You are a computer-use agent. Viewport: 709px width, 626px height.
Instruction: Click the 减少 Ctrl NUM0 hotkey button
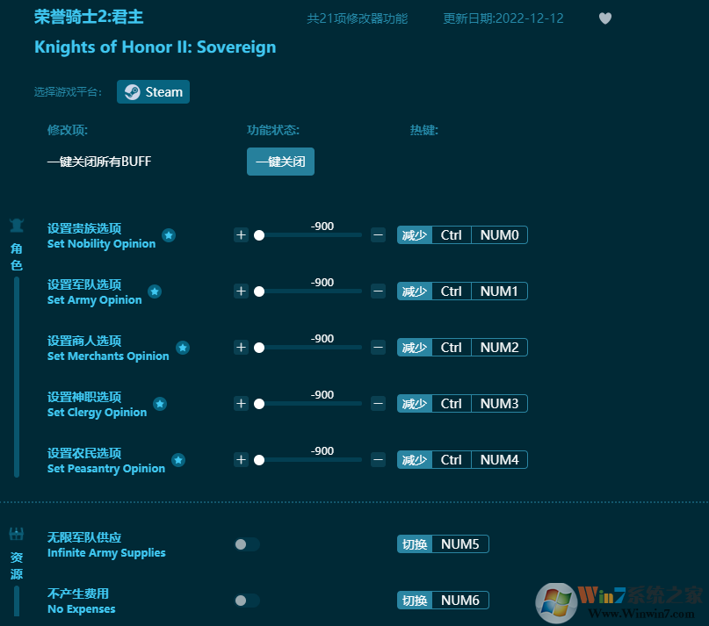coord(462,234)
